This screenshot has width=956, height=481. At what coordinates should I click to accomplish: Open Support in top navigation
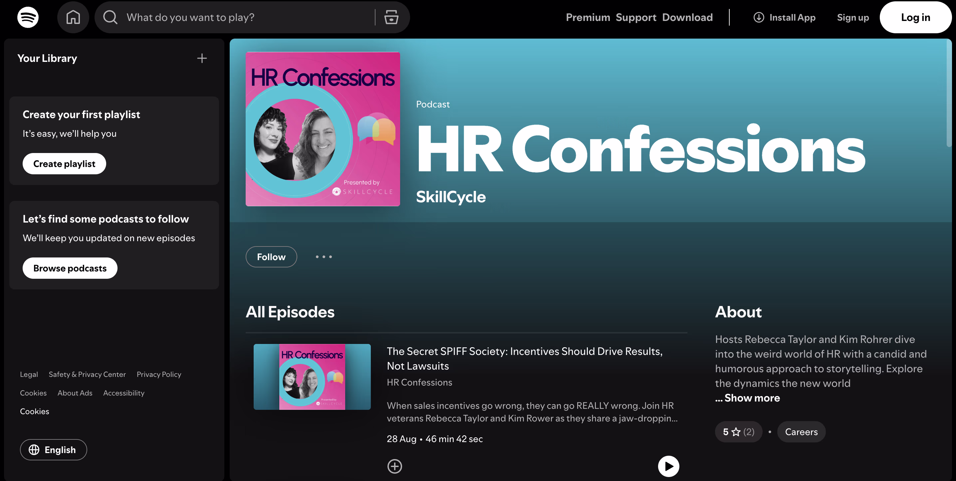click(636, 17)
